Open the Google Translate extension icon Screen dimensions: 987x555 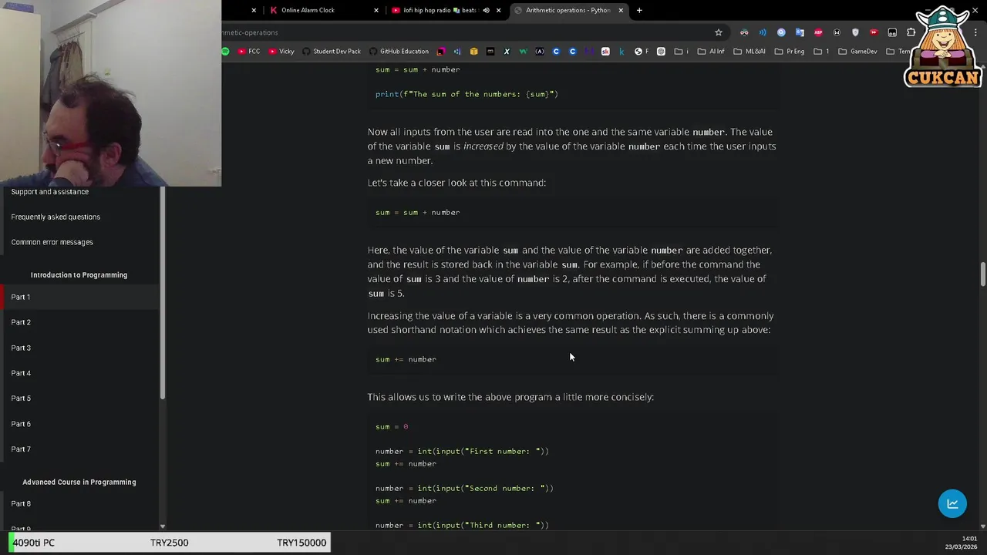800,32
